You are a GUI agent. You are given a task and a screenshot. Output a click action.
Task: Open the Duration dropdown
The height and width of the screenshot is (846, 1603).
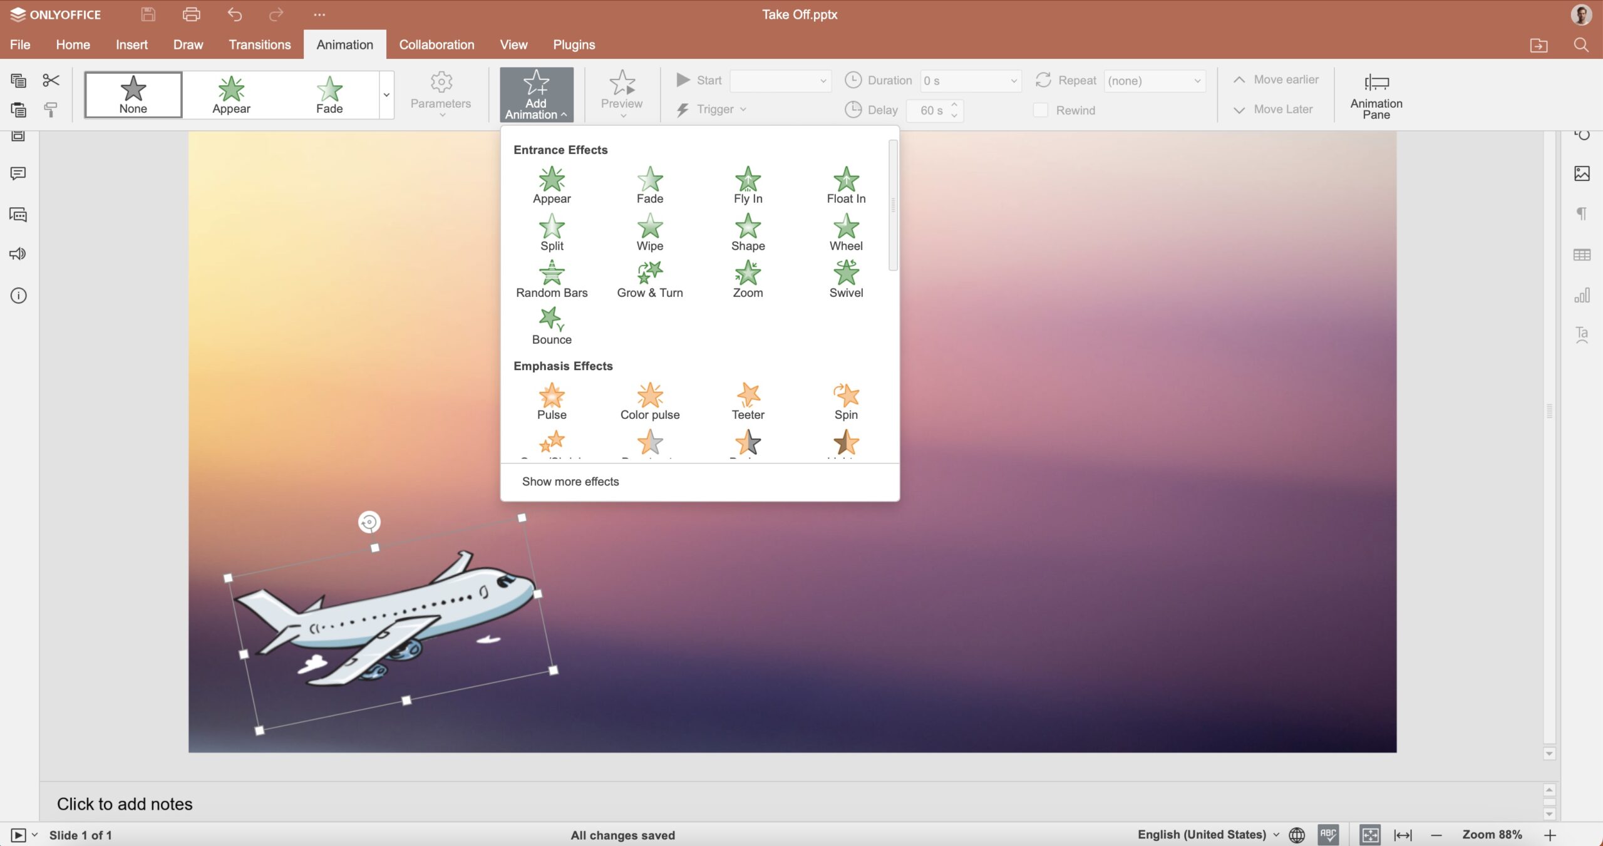[971, 81]
